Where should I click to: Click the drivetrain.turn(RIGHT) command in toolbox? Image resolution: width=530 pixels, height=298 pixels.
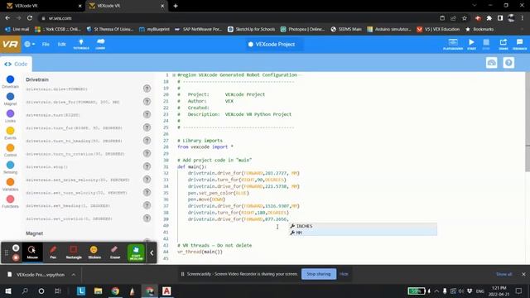click(53, 115)
